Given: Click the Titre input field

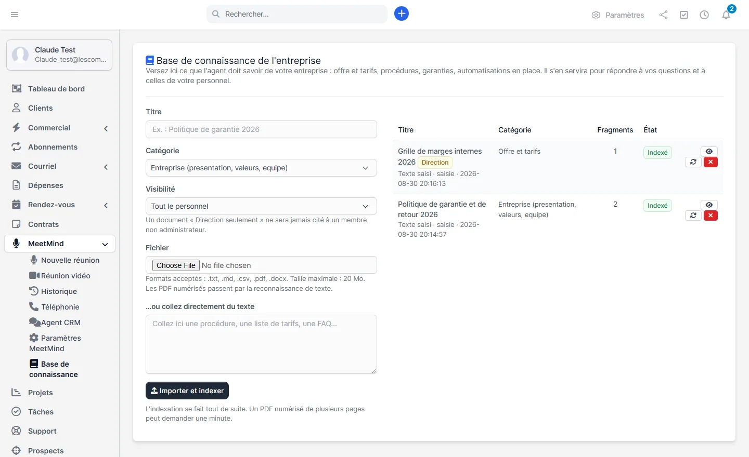Looking at the screenshot, I should 261,129.
